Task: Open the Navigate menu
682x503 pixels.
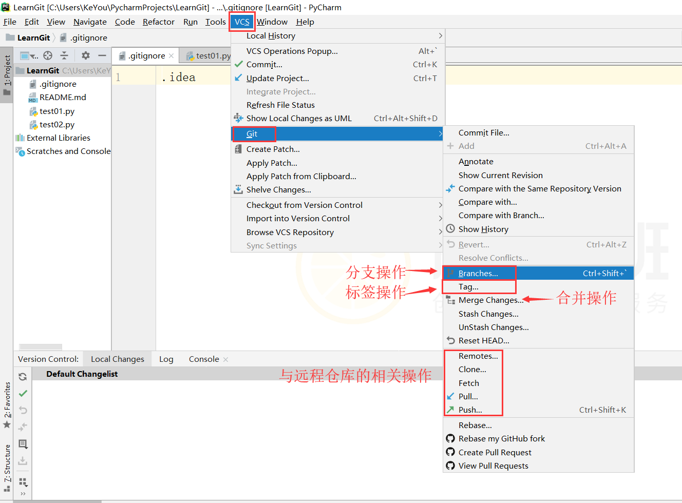Action: tap(90, 22)
